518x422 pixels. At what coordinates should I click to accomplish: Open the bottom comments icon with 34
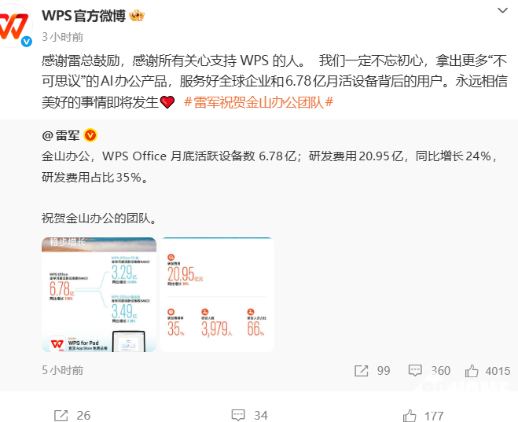238,416
